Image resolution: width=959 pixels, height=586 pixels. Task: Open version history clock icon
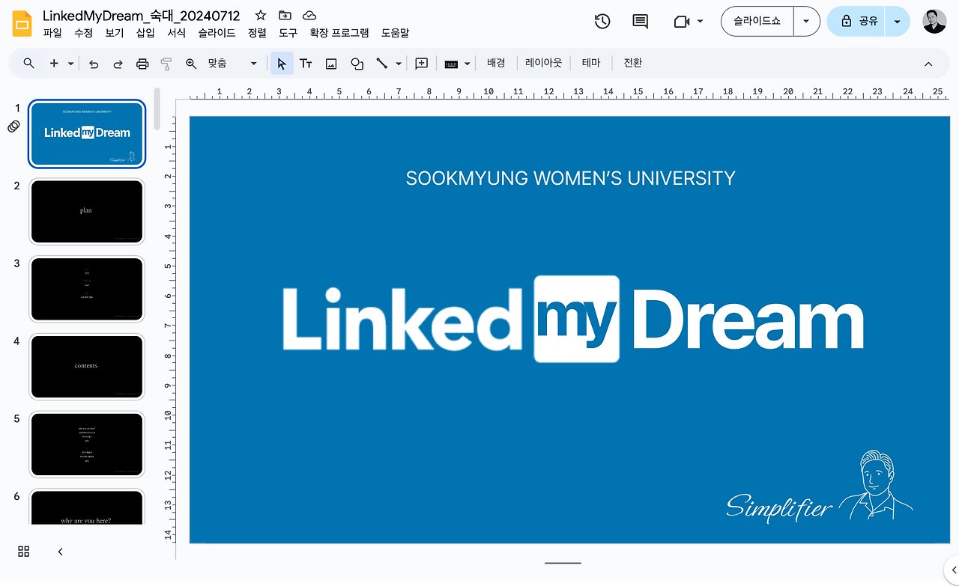point(602,22)
